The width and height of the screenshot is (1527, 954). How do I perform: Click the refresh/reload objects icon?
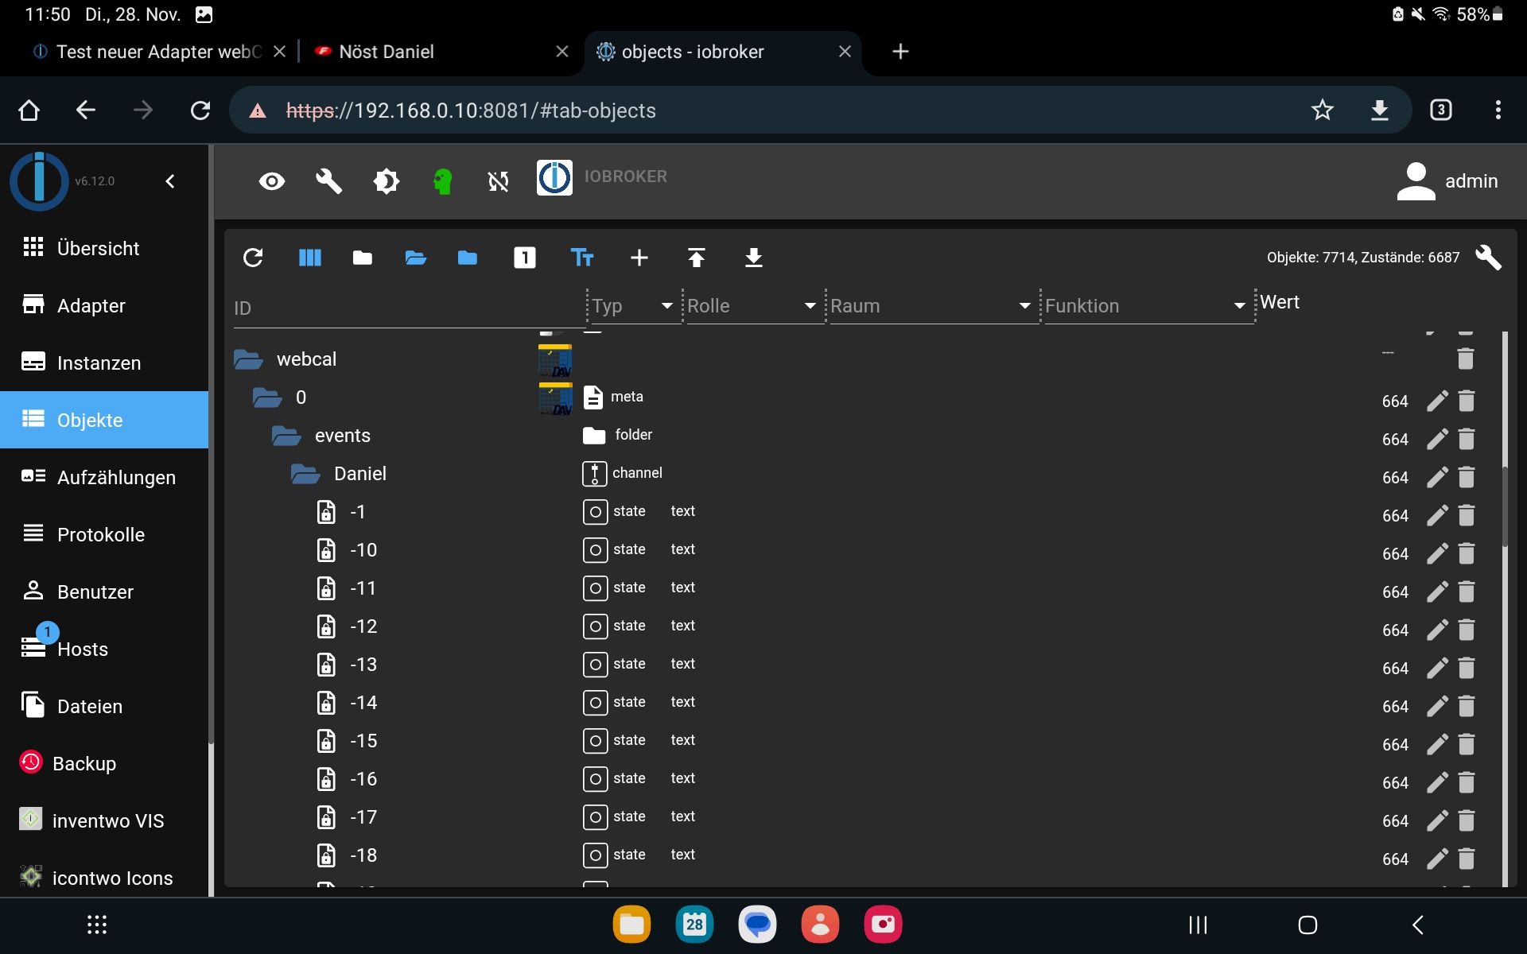pos(252,258)
